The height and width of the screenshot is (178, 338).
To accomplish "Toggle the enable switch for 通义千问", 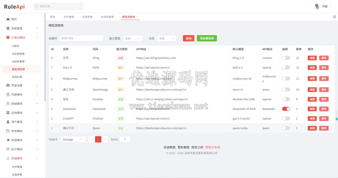I will [286, 128].
